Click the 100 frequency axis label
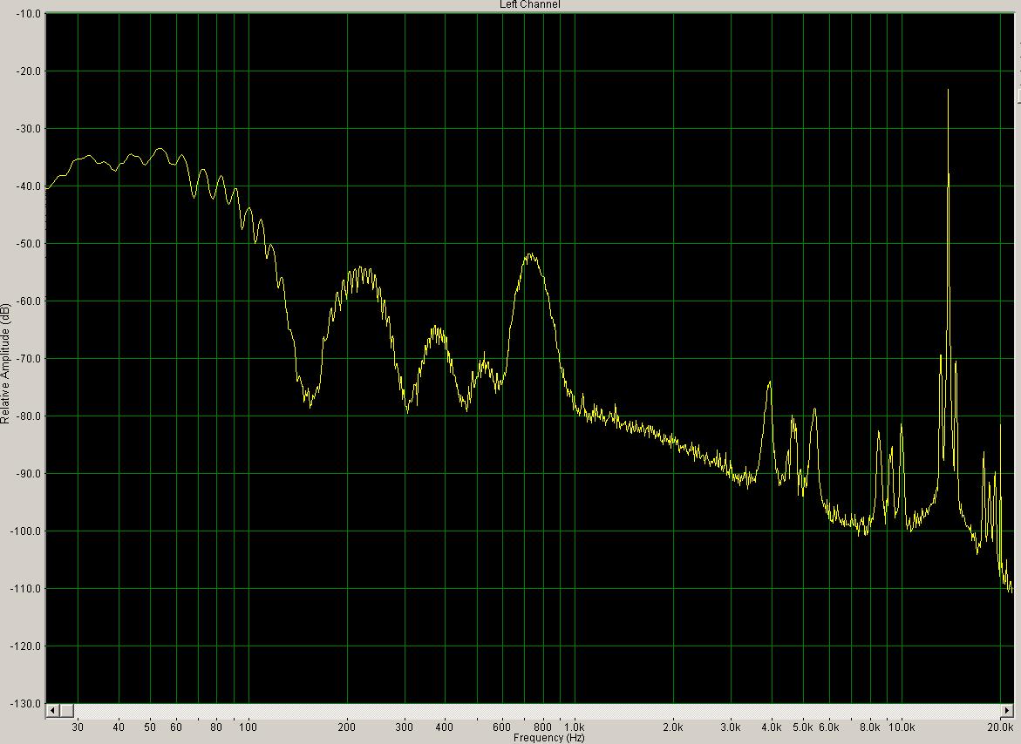The image size is (1021, 744). (x=248, y=727)
